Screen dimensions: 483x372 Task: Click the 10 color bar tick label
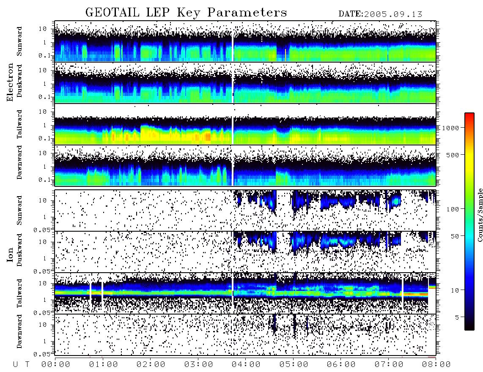coord(455,290)
